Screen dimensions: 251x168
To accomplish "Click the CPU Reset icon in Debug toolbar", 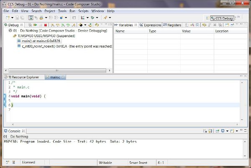I will click(x=81, y=25).
